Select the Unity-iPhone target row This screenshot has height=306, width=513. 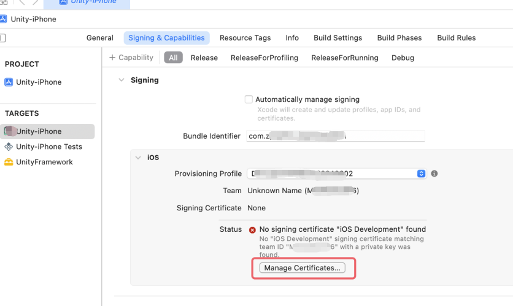click(47, 131)
